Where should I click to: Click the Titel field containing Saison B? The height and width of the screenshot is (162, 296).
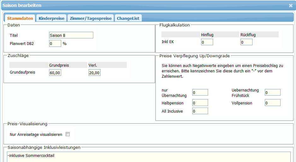[71, 35]
